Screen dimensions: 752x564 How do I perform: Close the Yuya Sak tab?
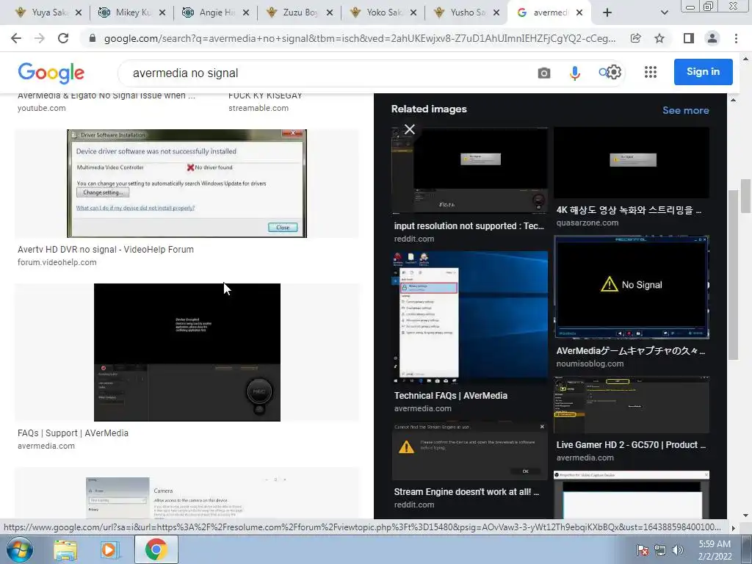pos(79,12)
